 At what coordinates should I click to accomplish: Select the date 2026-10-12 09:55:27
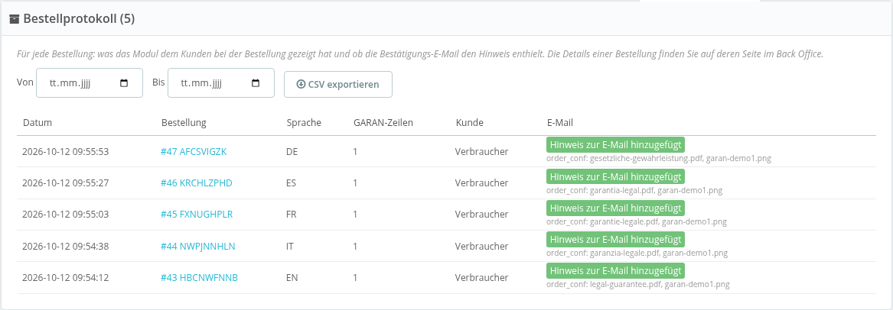[66, 182]
